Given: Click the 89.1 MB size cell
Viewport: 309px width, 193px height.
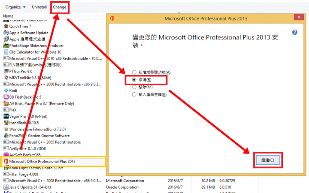Looking at the screenshot, I should [x=208, y=187].
